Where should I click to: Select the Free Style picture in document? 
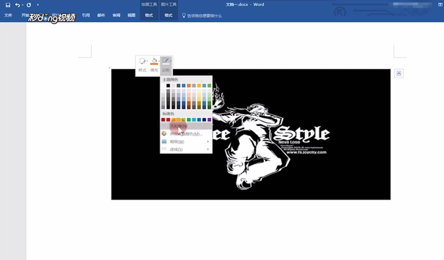[x=251, y=134]
